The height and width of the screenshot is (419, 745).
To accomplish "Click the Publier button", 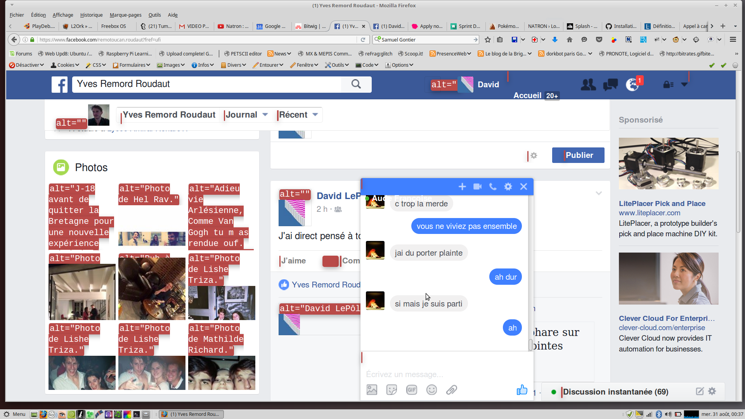I will click(x=578, y=155).
